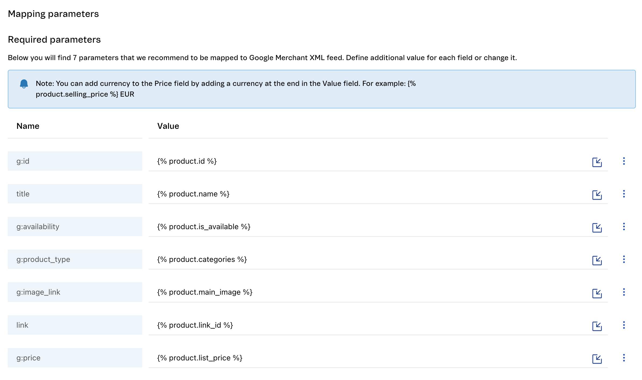
Task: Open the three-dot menu for g:id
Action: click(x=624, y=161)
